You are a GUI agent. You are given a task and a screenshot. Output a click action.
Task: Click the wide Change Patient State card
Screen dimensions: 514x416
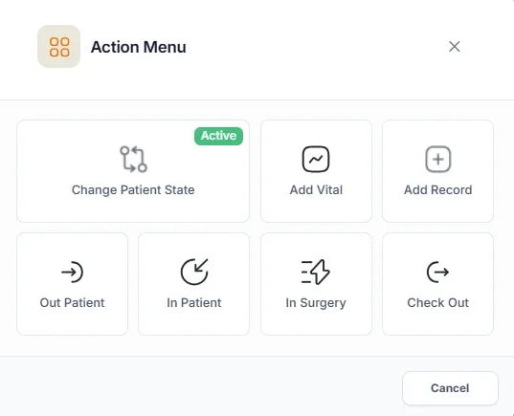pyautogui.click(x=133, y=171)
